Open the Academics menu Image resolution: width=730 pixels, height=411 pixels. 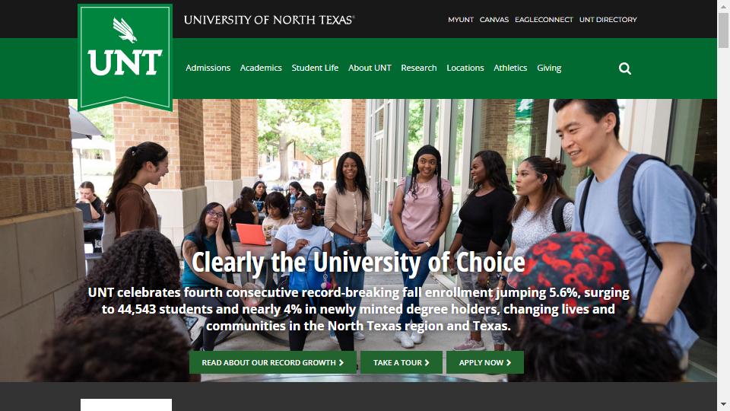[261, 68]
